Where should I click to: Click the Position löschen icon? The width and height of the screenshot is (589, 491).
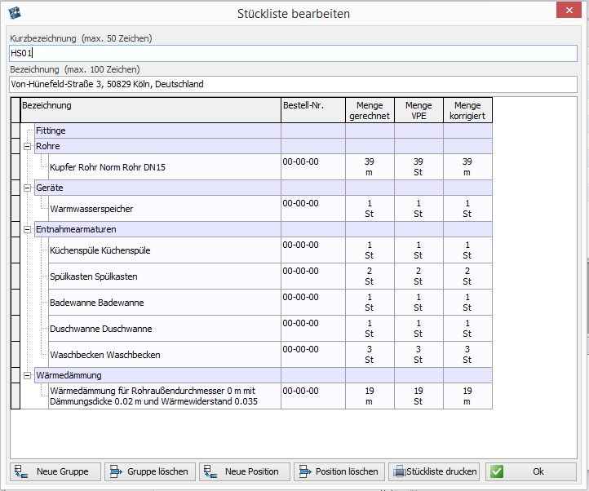305,471
